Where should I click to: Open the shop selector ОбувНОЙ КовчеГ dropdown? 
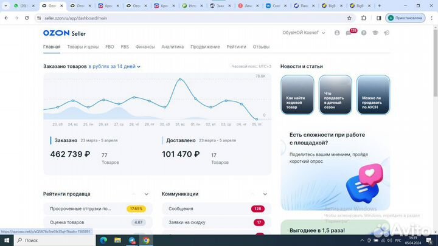[304, 33]
